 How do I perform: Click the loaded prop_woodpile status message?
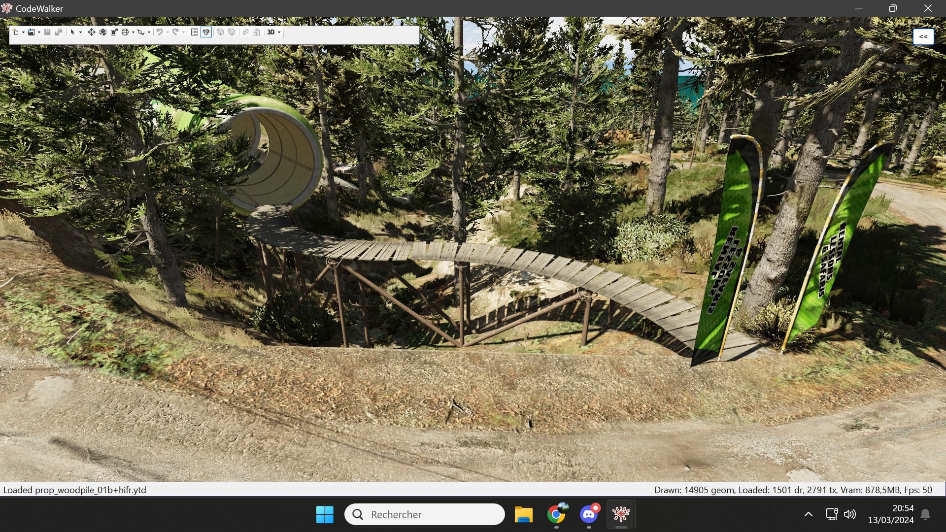[x=74, y=490]
